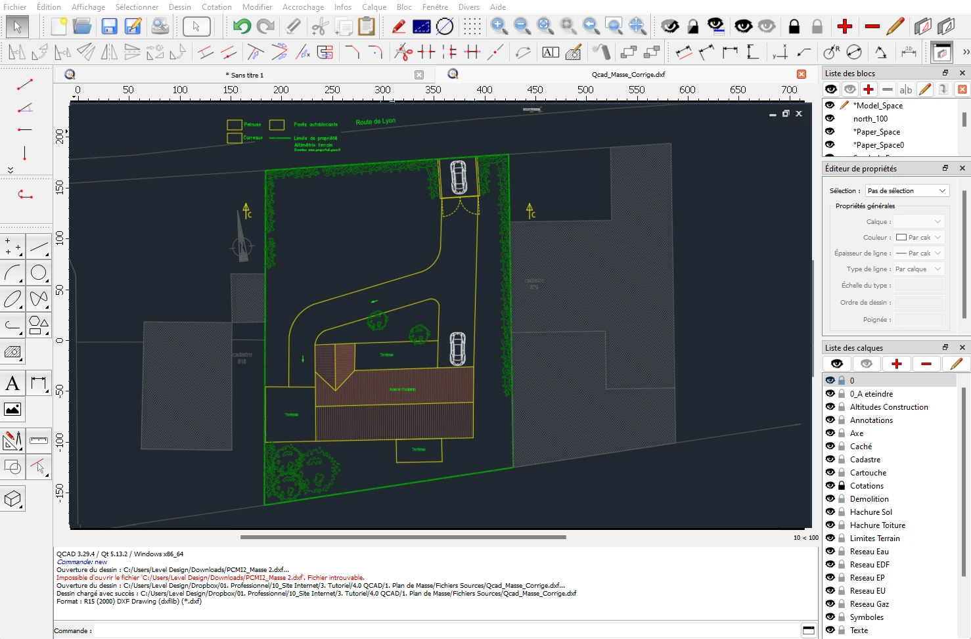Choose the Ellipse tool in the left toolbox
This screenshot has width=971, height=639.
pos(13,299)
